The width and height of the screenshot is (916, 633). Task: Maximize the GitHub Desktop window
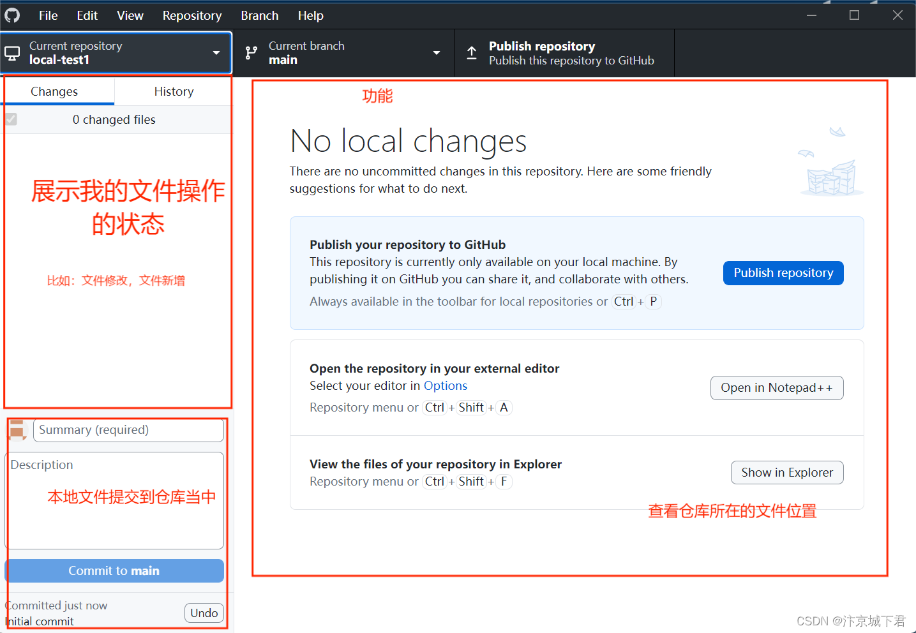854,15
